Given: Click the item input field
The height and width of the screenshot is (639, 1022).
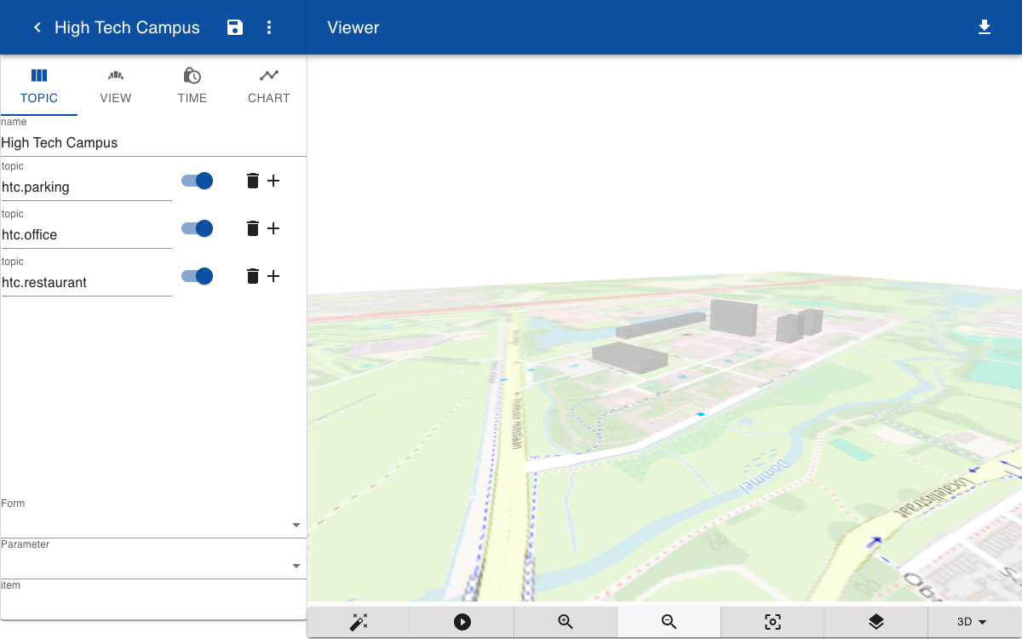Looking at the screenshot, I should (x=153, y=605).
